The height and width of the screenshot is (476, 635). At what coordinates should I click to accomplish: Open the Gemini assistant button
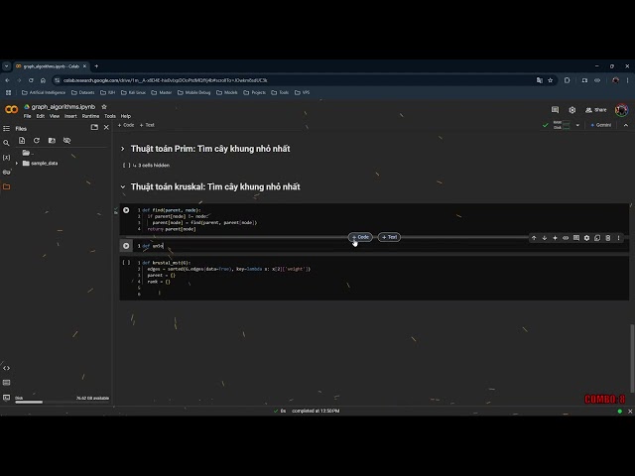tap(601, 125)
